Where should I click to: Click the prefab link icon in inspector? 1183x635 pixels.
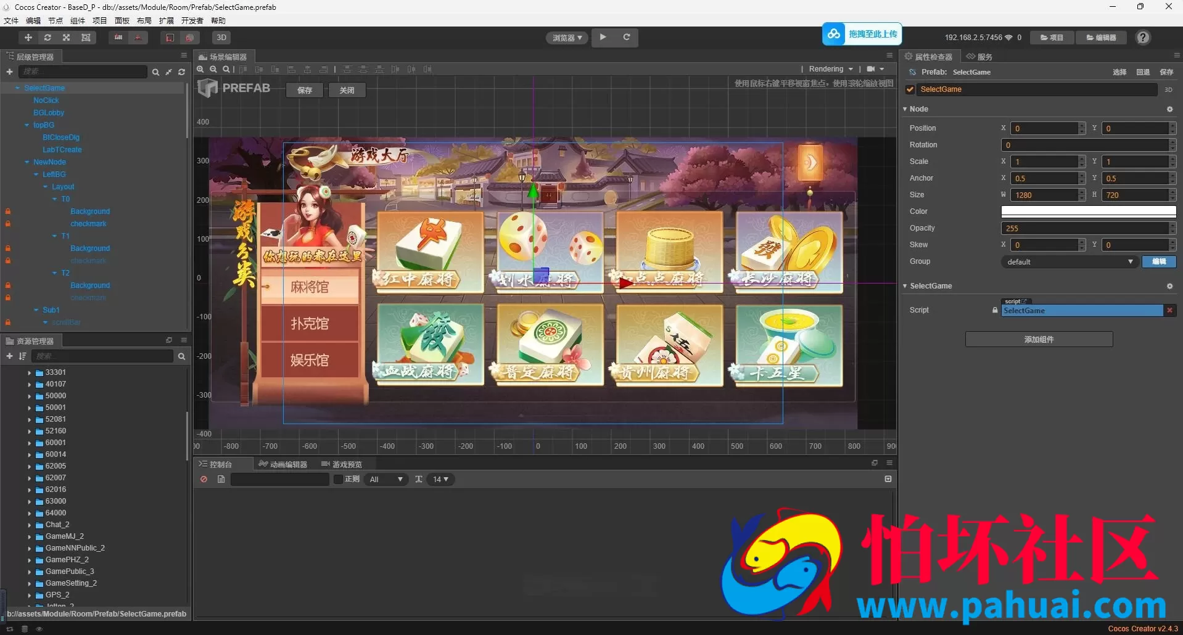pyautogui.click(x=912, y=72)
